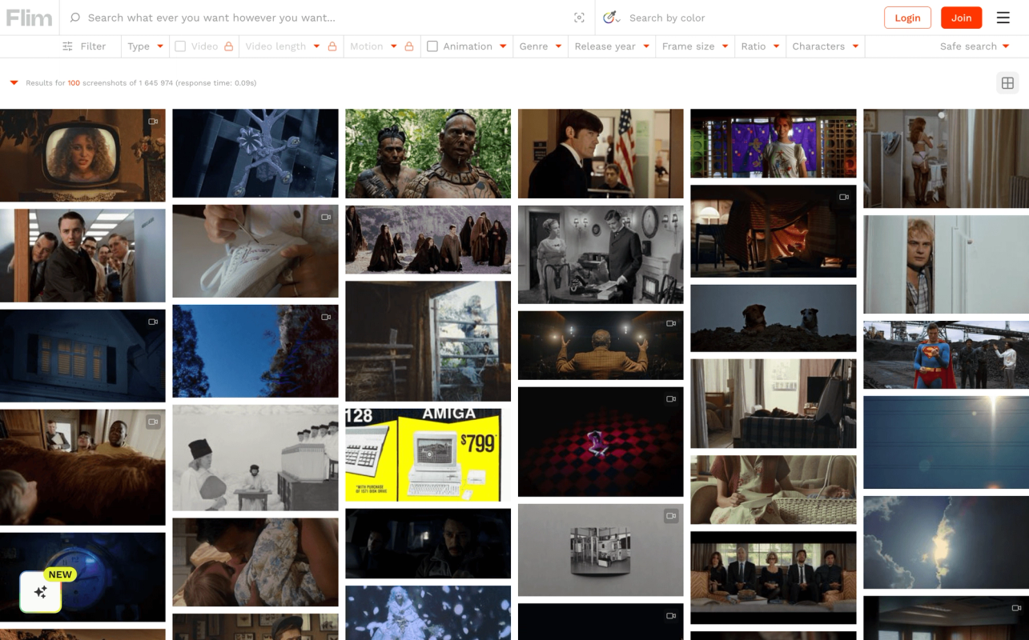Click video camera icon on sneaker drawing thumbnail
Viewport: 1029px width, 640px height.
pos(326,217)
